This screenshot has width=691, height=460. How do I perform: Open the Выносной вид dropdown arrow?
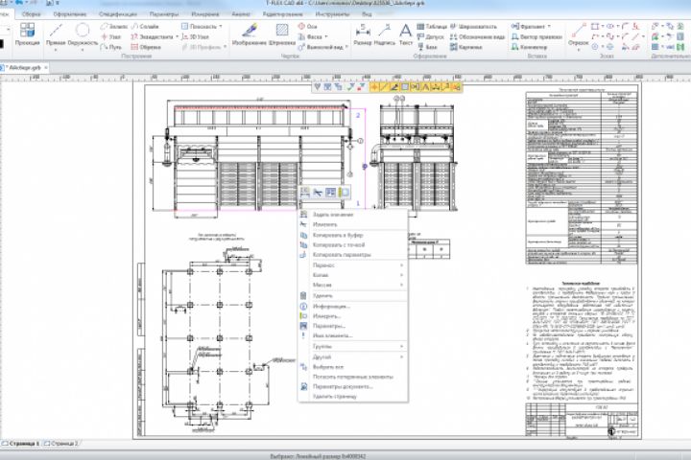tap(346, 47)
